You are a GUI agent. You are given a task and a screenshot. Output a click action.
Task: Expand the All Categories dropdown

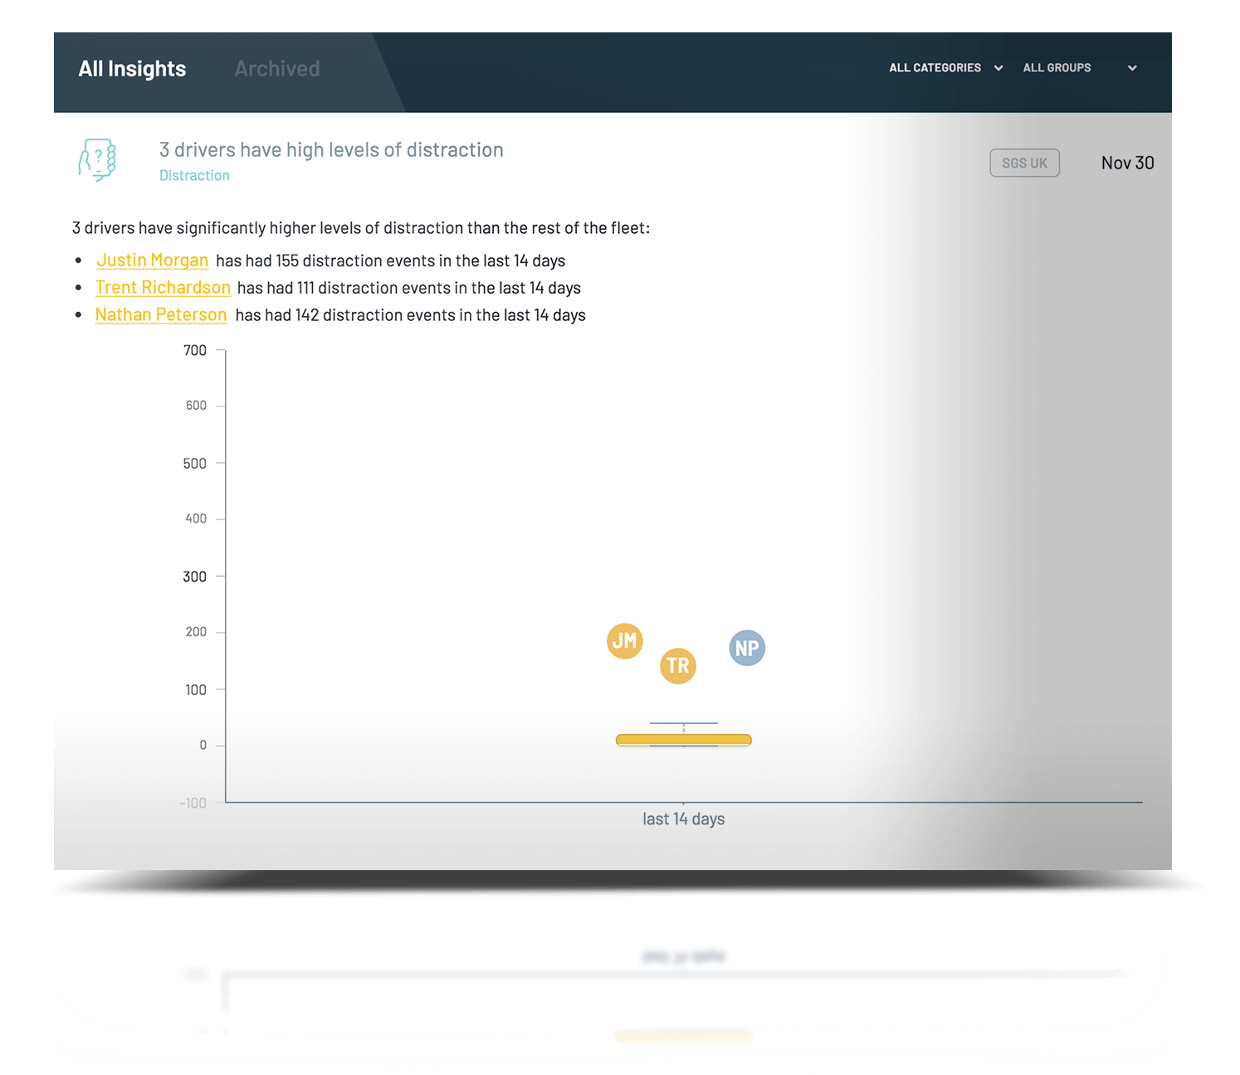point(945,68)
